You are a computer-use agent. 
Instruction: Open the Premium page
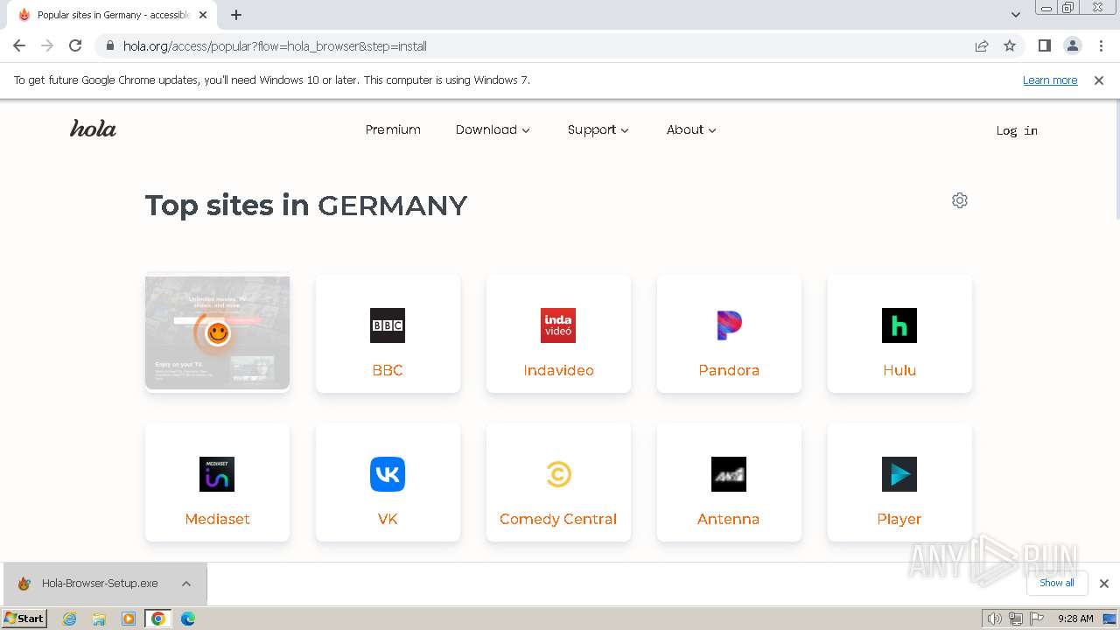pos(393,129)
